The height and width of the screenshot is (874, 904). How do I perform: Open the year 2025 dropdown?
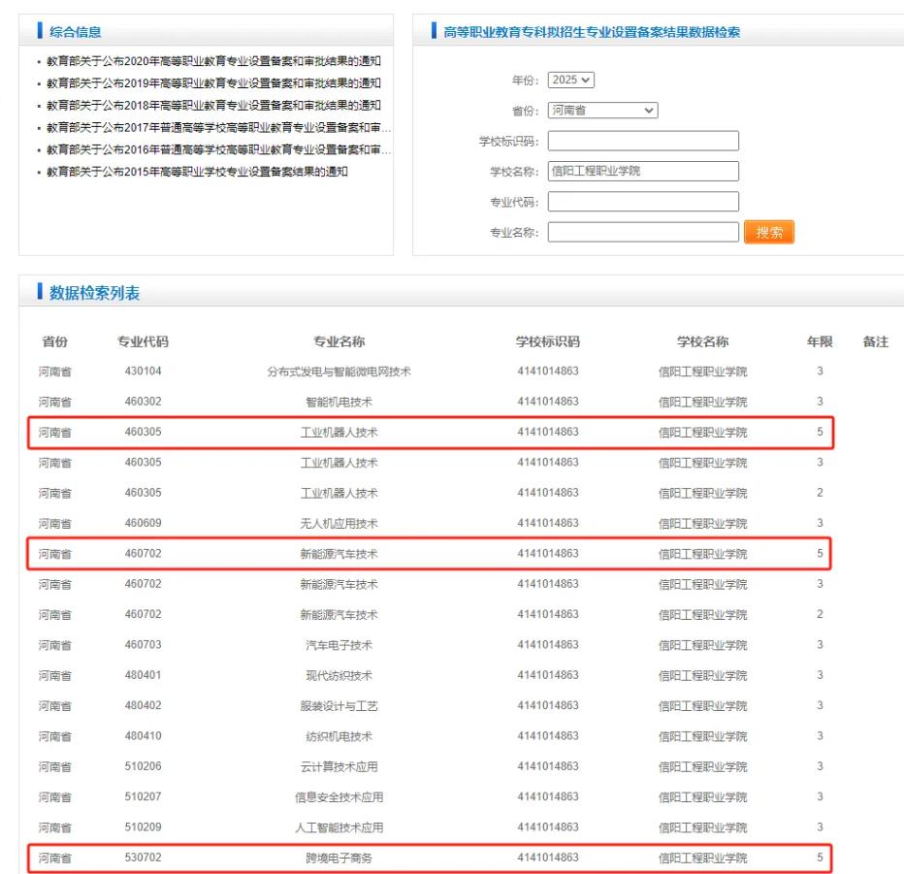click(571, 80)
